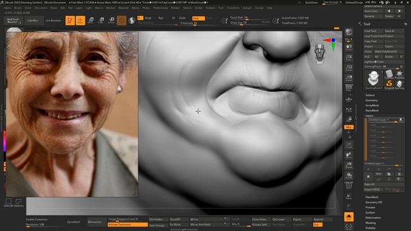Toggle the Floor grid icon
This screenshot has height=231, width=411.
point(349,99)
